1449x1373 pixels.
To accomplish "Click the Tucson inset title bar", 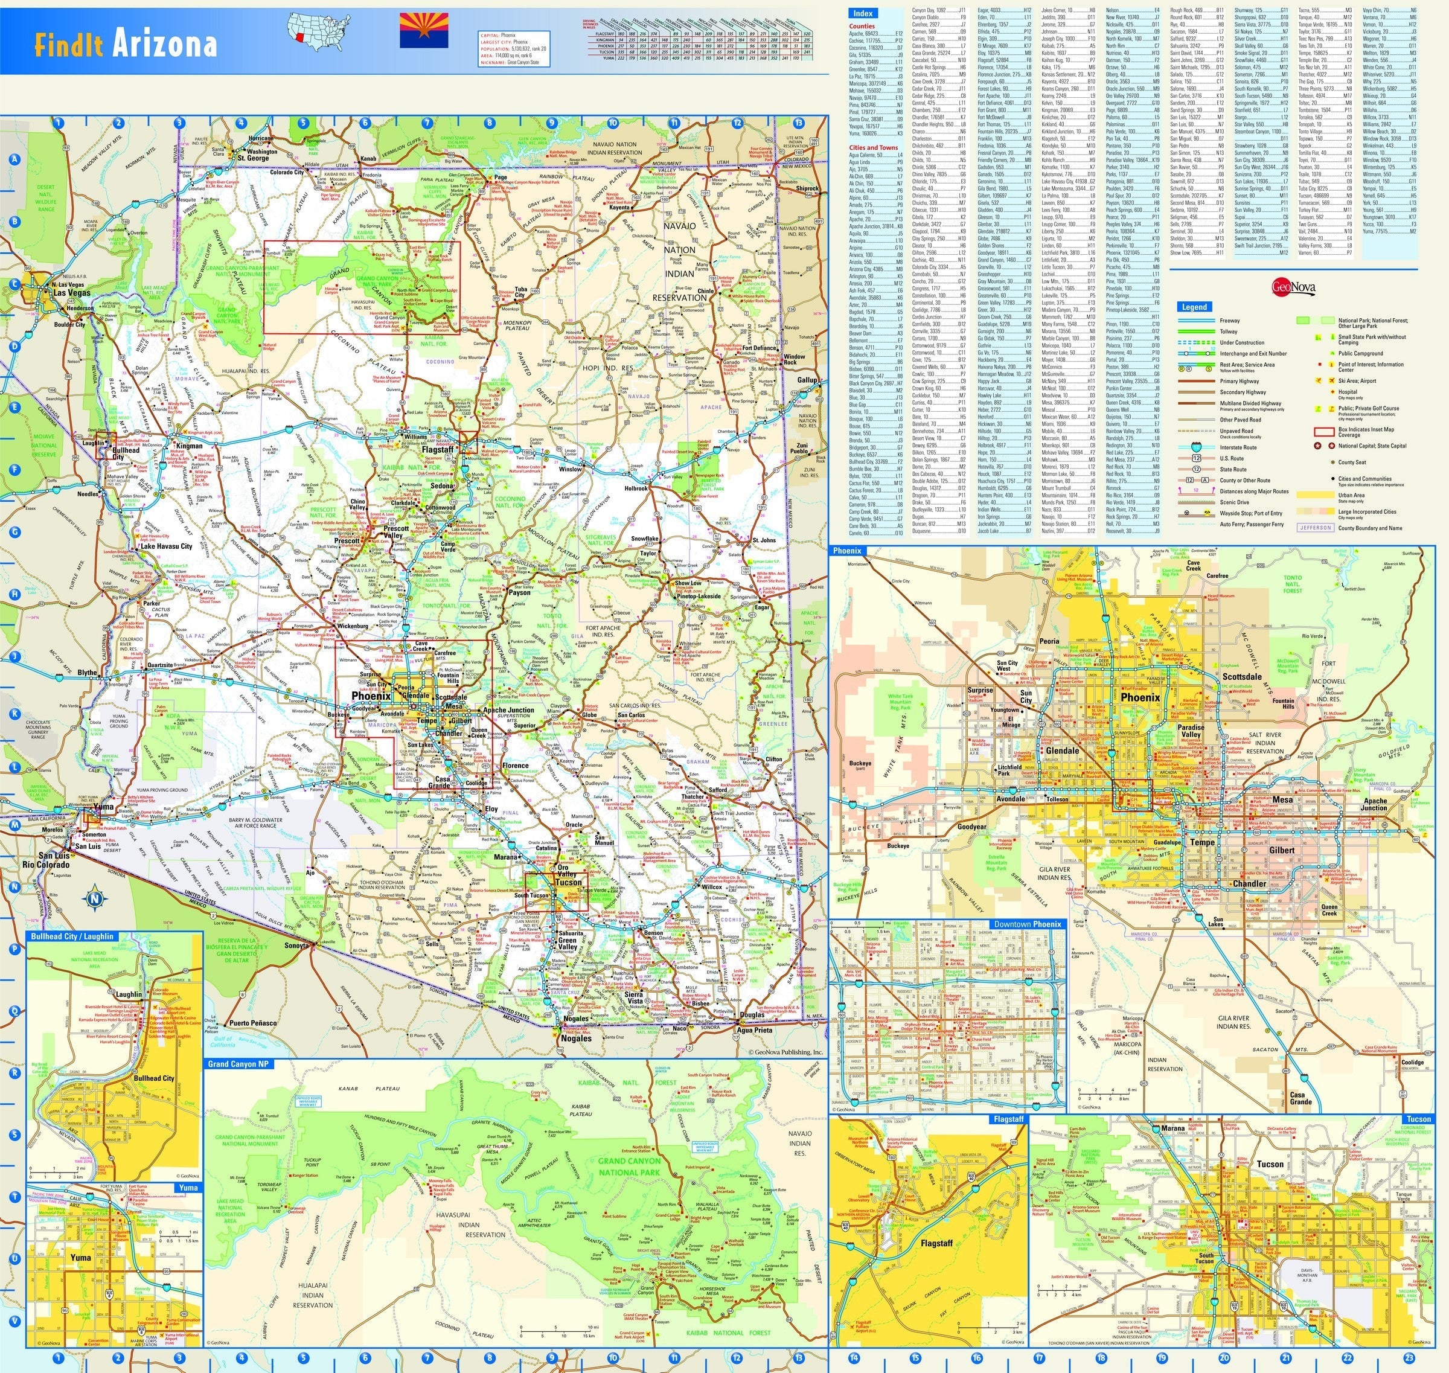I will coord(1418,1119).
